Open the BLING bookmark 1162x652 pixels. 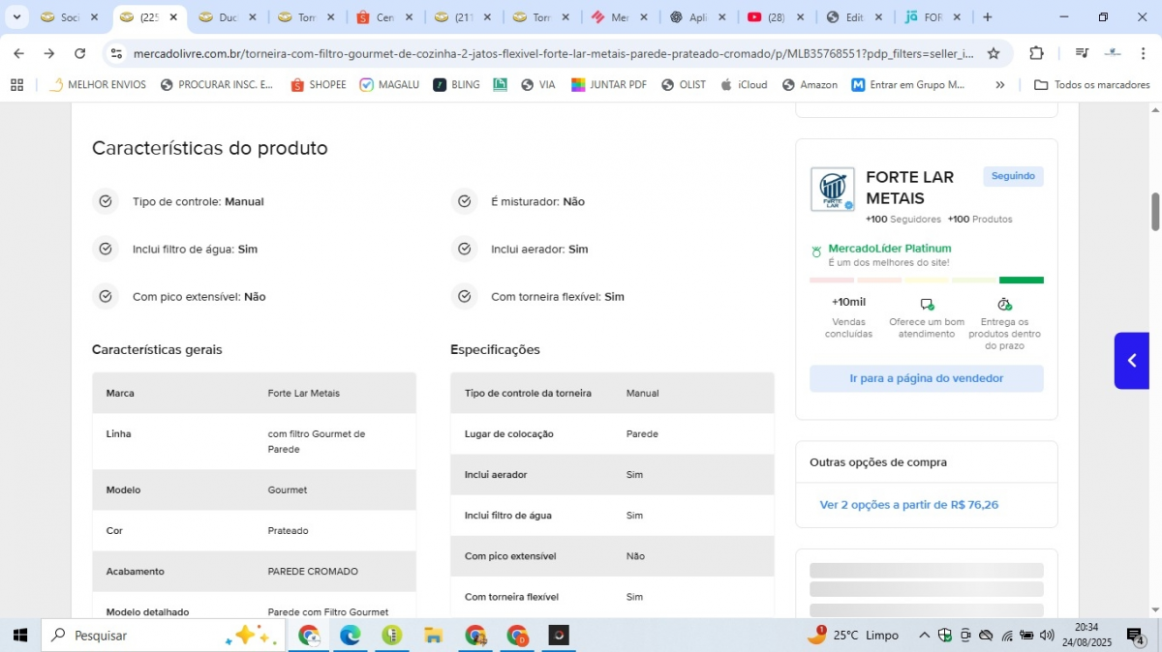456,85
